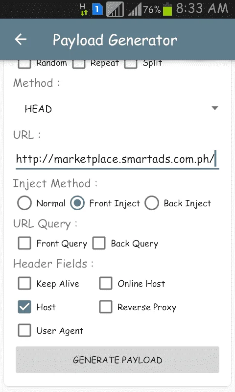Tap the signal strength bars icon
The width and height of the screenshot is (235, 392).
point(135,9)
